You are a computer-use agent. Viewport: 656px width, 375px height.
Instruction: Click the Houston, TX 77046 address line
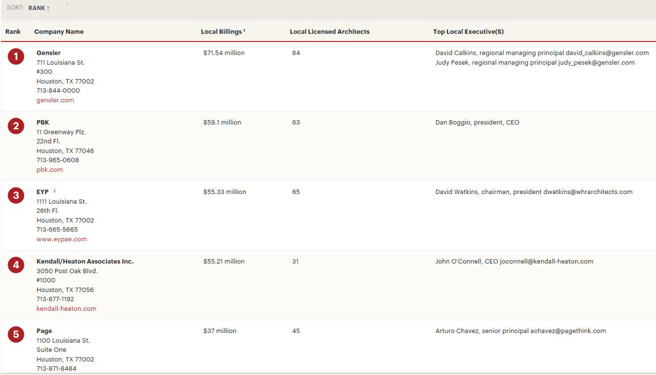[x=65, y=151]
